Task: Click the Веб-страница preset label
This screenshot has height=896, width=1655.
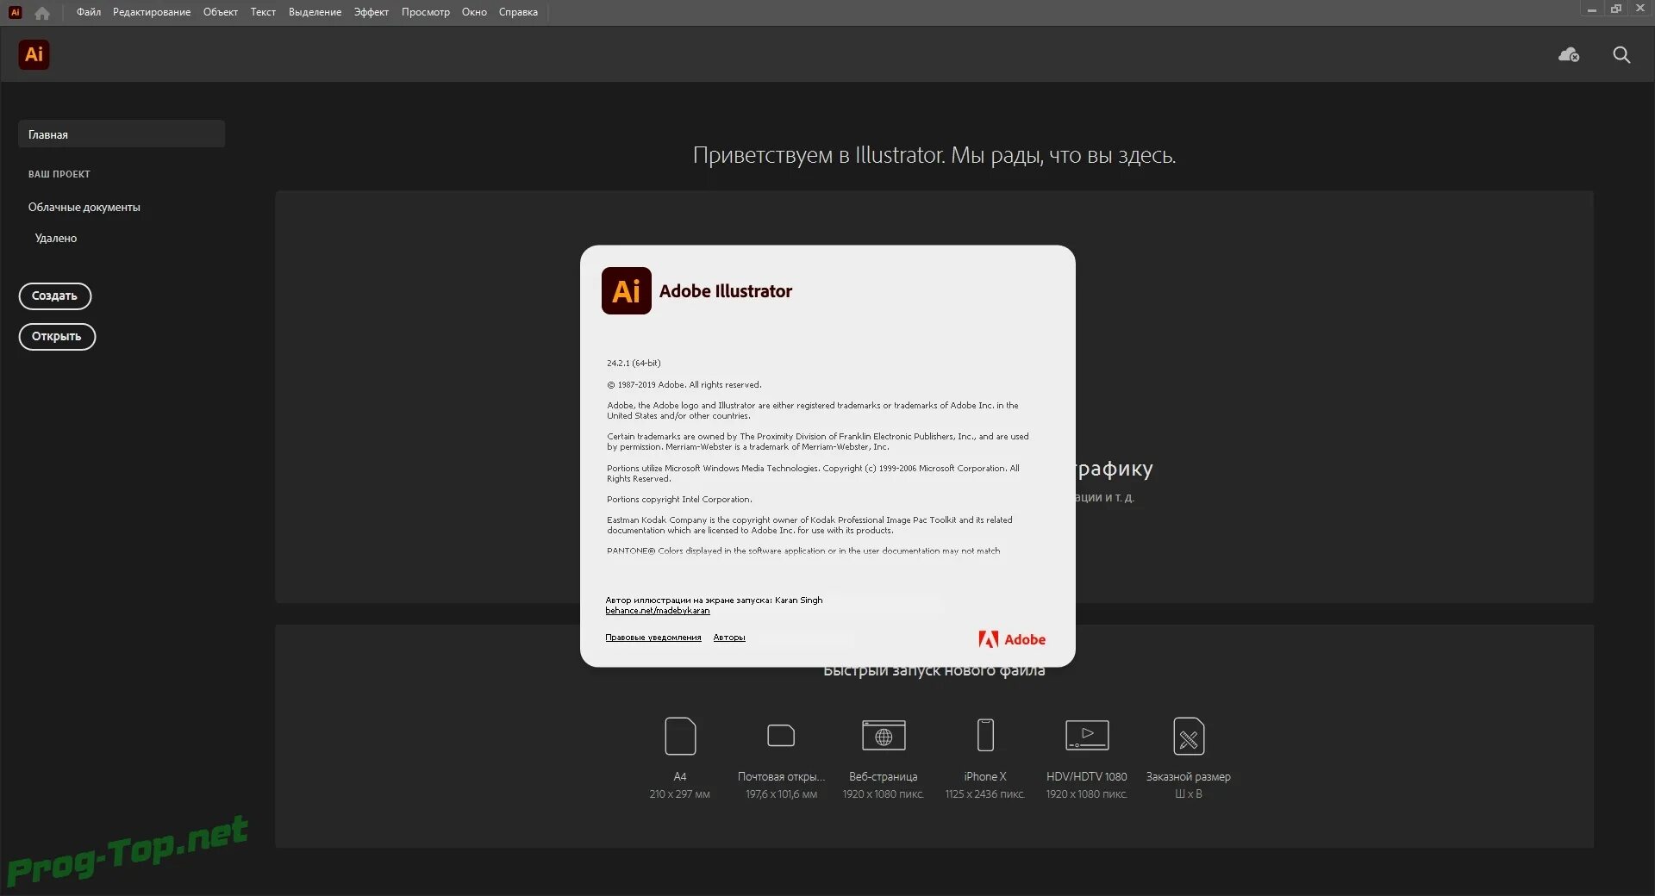Action: click(x=884, y=776)
